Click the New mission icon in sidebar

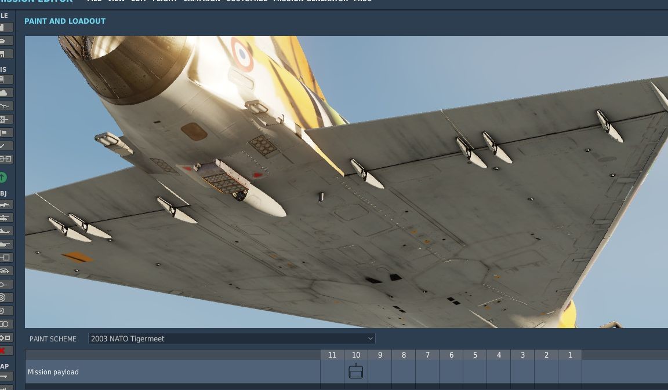coord(5,27)
